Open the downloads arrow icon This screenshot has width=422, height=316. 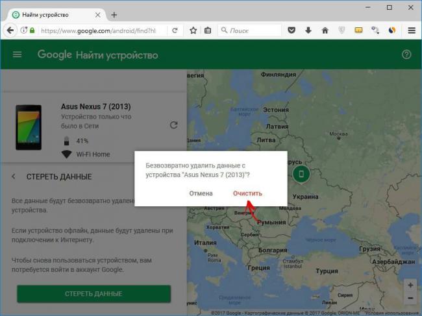point(308,30)
